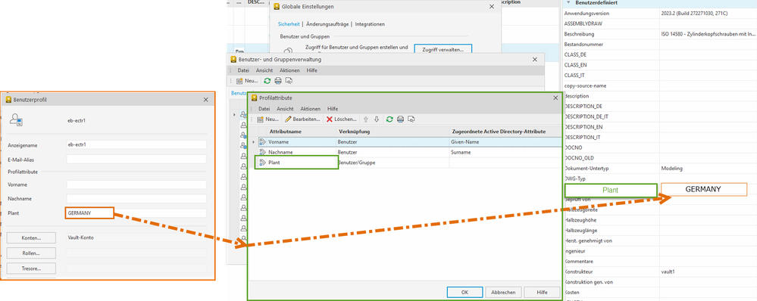
Task: Select the Dokument-Untertyp property row
Action: coord(660,169)
